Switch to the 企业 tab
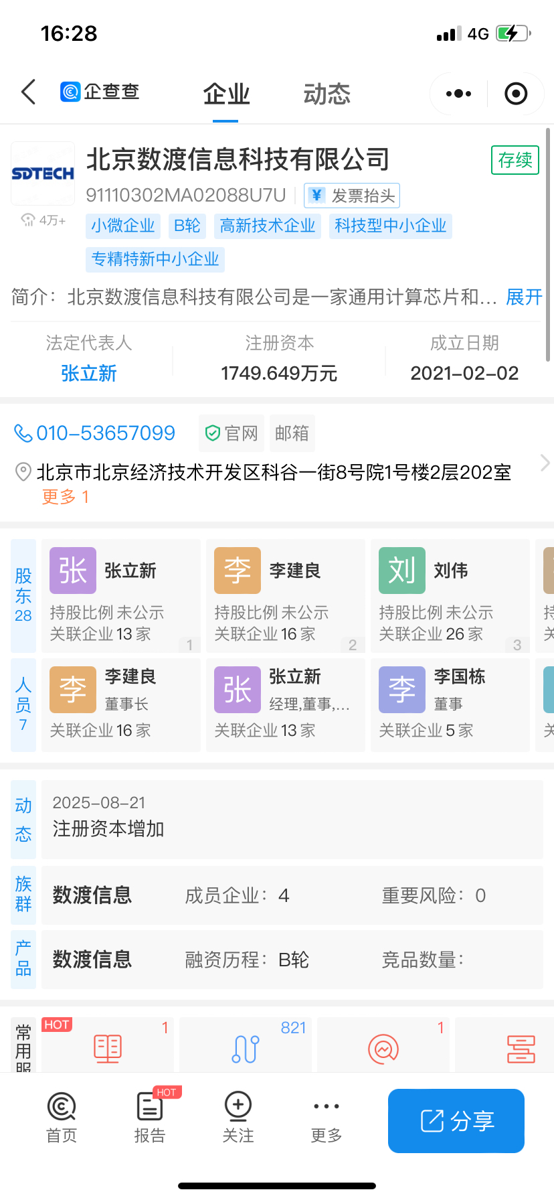Screen dimensions: 554x1200 tap(226, 94)
